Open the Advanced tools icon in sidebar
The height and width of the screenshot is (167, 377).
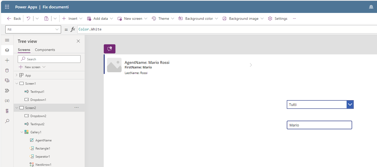tap(7, 111)
